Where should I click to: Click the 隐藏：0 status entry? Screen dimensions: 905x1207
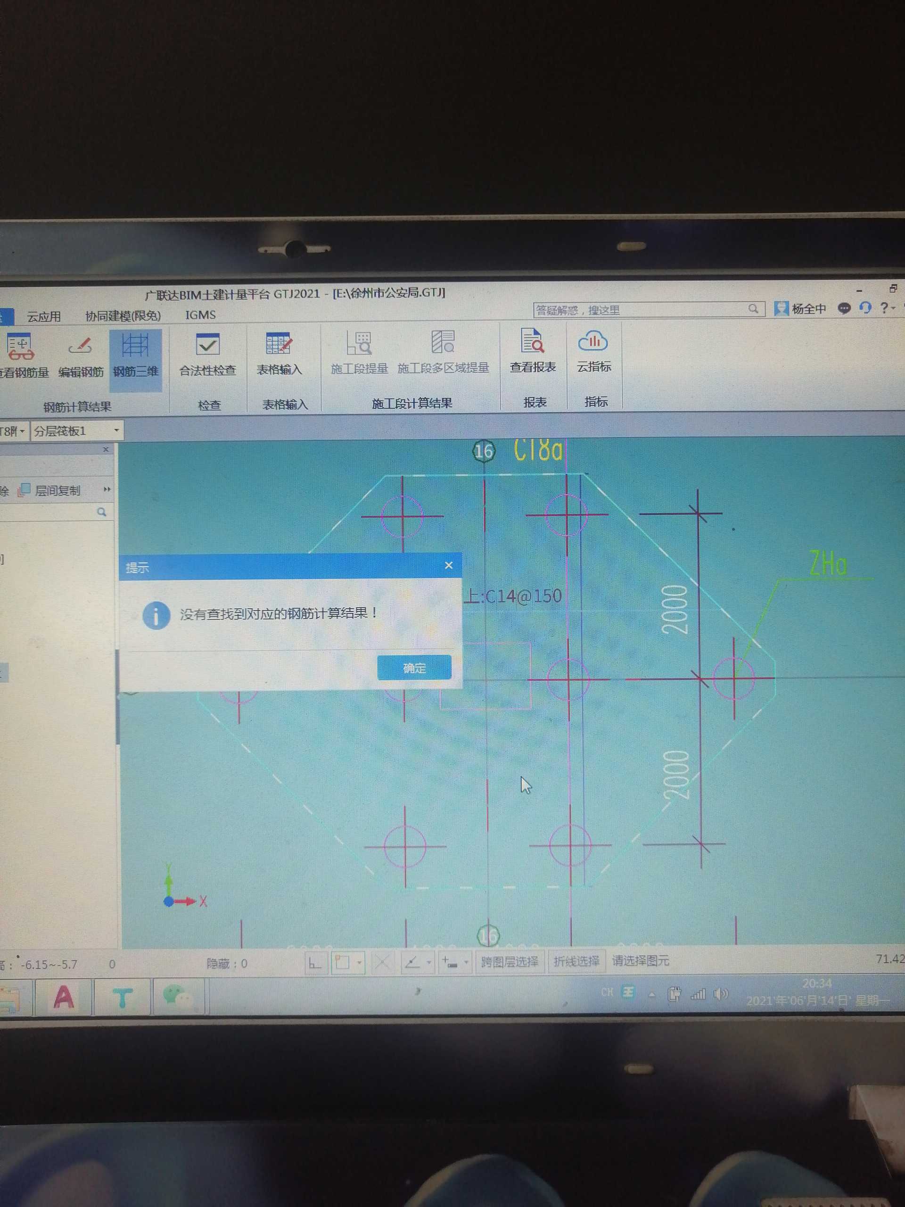tap(227, 964)
